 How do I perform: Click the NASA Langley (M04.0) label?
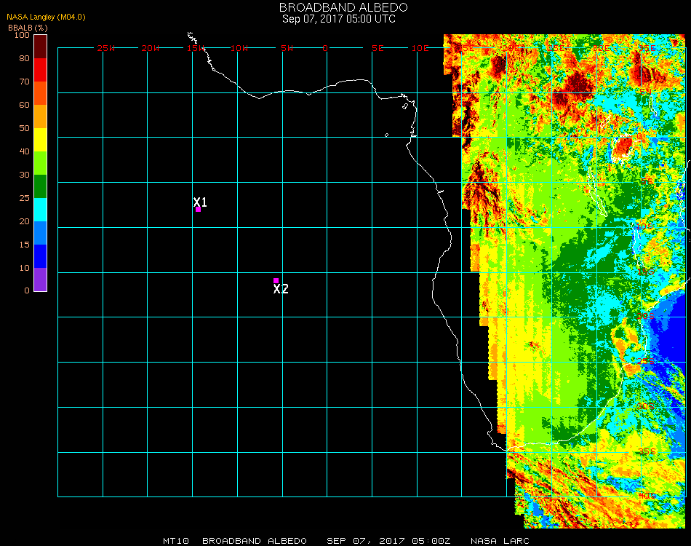pyautogui.click(x=46, y=17)
